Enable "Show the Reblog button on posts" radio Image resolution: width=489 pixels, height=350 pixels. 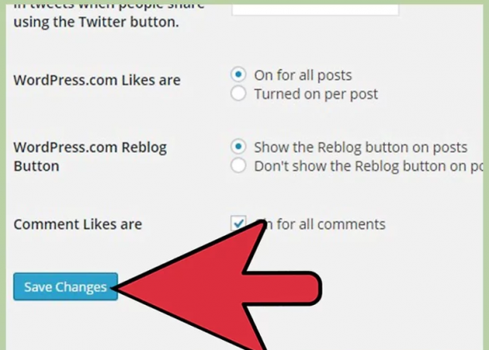point(238,147)
